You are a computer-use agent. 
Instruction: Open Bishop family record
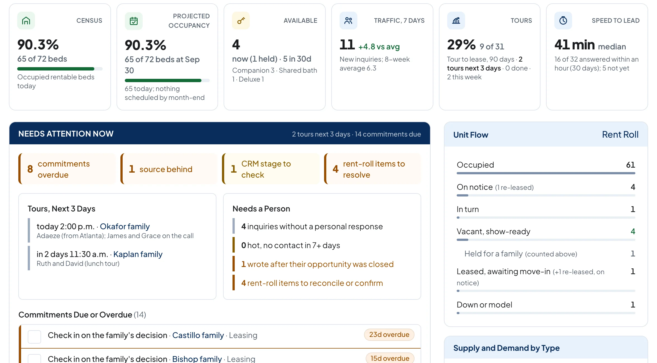[x=197, y=359]
